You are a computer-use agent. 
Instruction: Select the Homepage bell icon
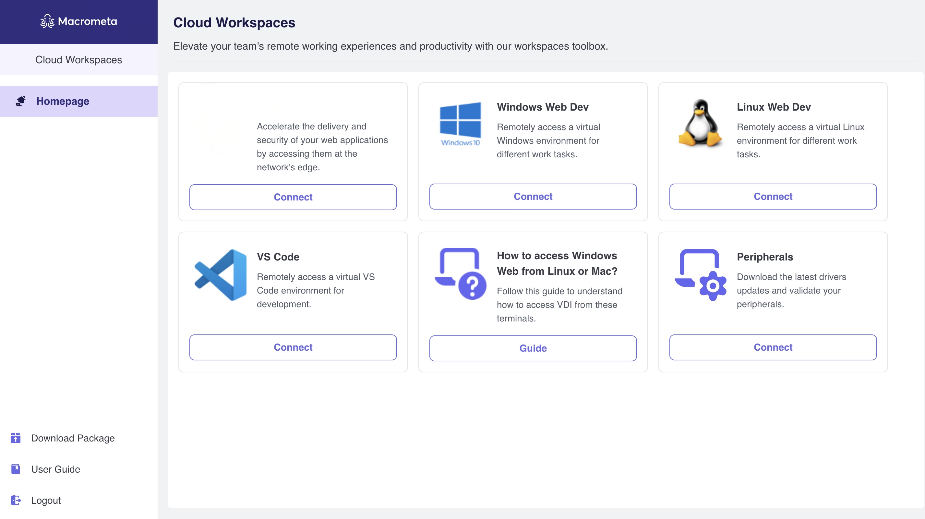click(x=20, y=101)
